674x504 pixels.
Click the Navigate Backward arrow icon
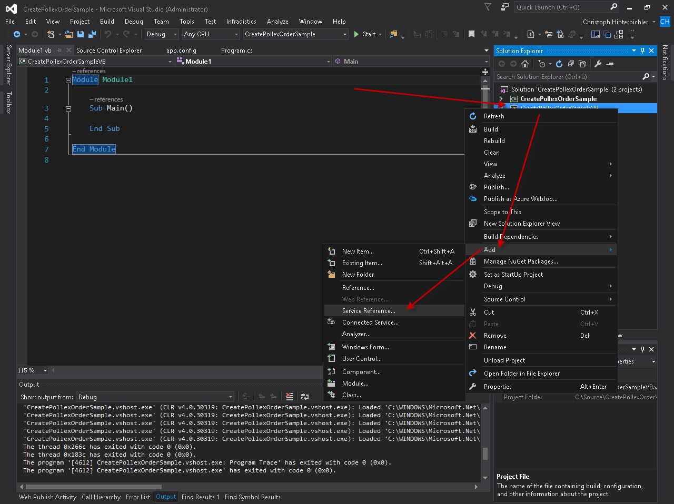[17, 34]
